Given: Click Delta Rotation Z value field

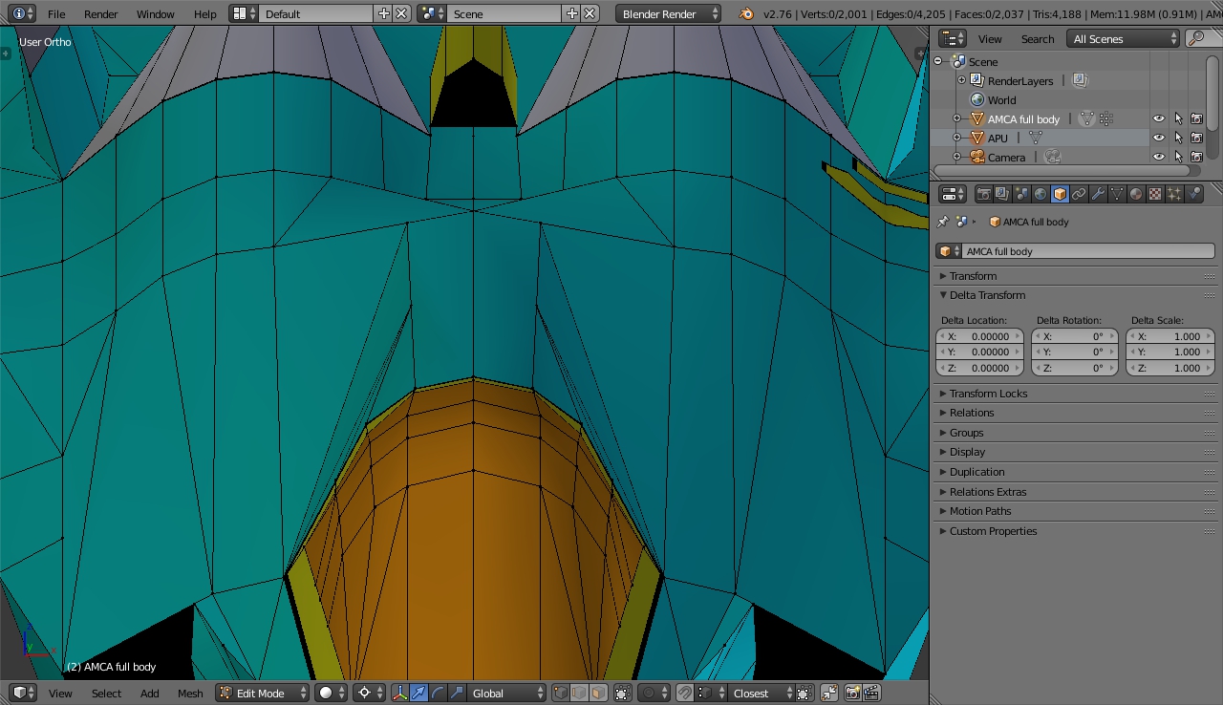Looking at the screenshot, I should (x=1075, y=368).
